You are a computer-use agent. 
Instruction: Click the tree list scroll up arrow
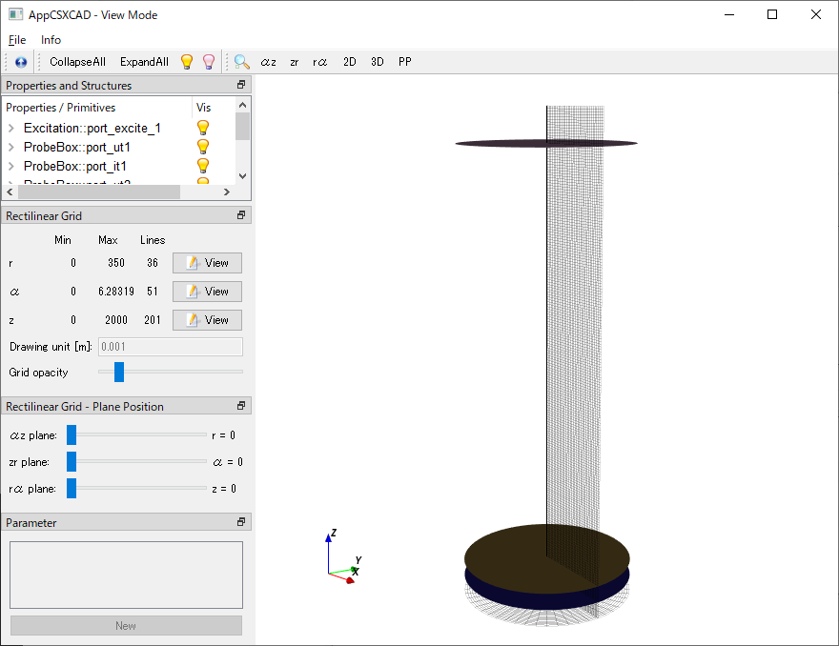(x=242, y=106)
